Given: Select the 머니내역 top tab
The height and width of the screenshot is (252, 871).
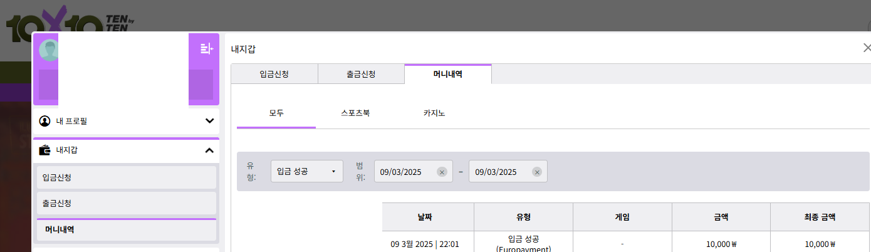Looking at the screenshot, I should pyautogui.click(x=447, y=74).
